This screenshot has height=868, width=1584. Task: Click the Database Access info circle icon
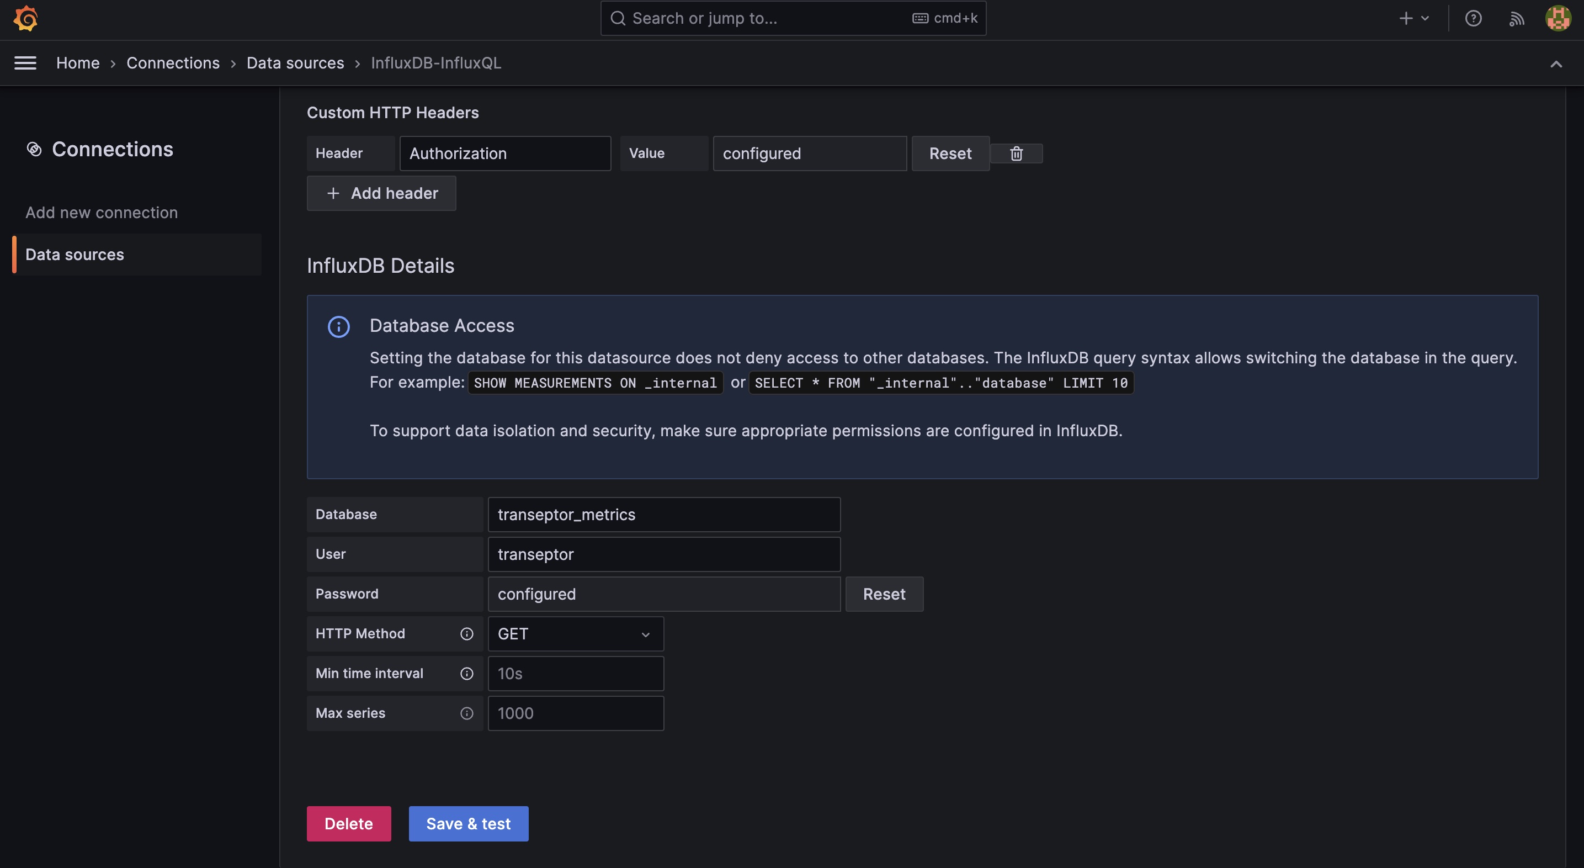point(338,326)
